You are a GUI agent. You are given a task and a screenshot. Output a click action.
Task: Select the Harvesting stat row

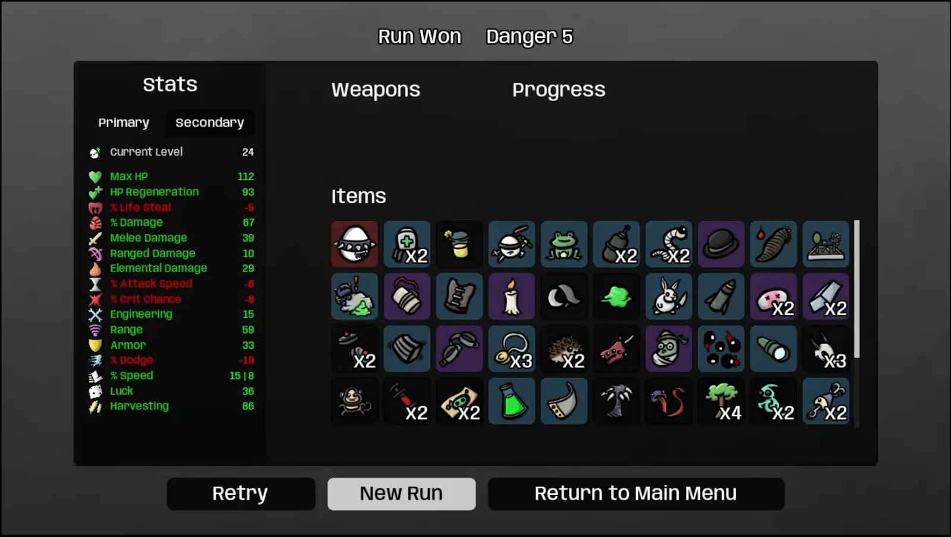[x=171, y=406]
